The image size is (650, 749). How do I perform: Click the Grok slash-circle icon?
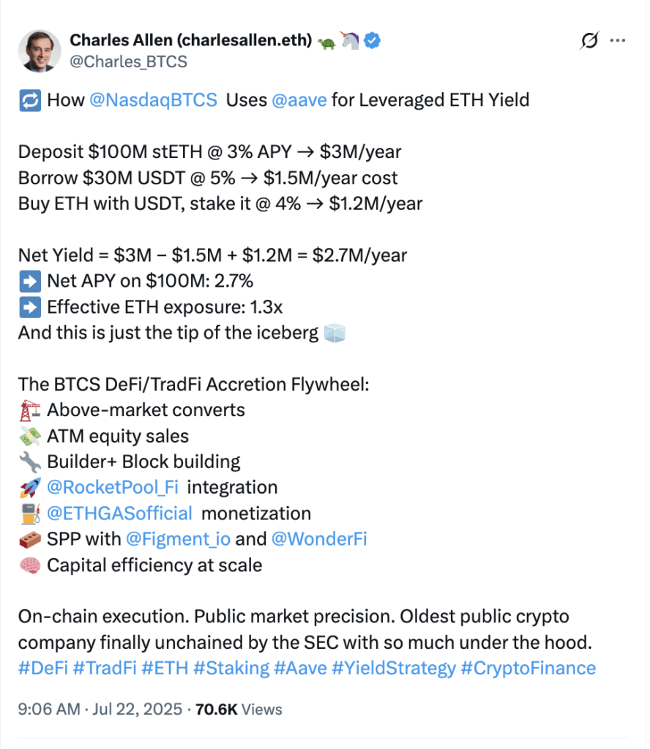588,42
